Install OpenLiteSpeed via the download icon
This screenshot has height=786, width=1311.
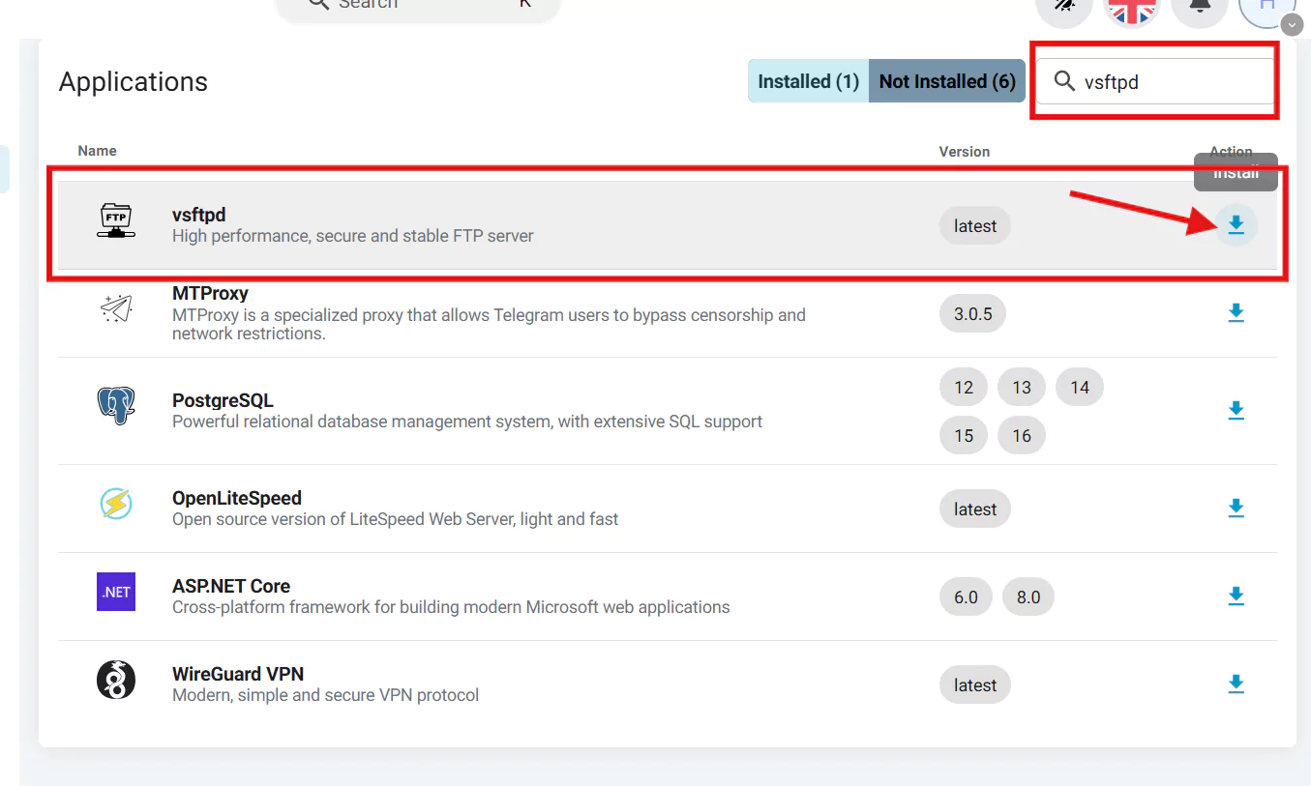pyautogui.click(x=1236, y=509)
